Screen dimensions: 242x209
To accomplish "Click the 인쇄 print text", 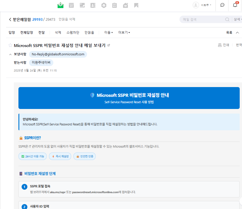I will (x=226, y=45).
